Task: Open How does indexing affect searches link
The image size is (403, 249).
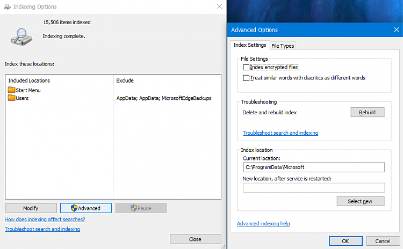Action: coord(45,219)
